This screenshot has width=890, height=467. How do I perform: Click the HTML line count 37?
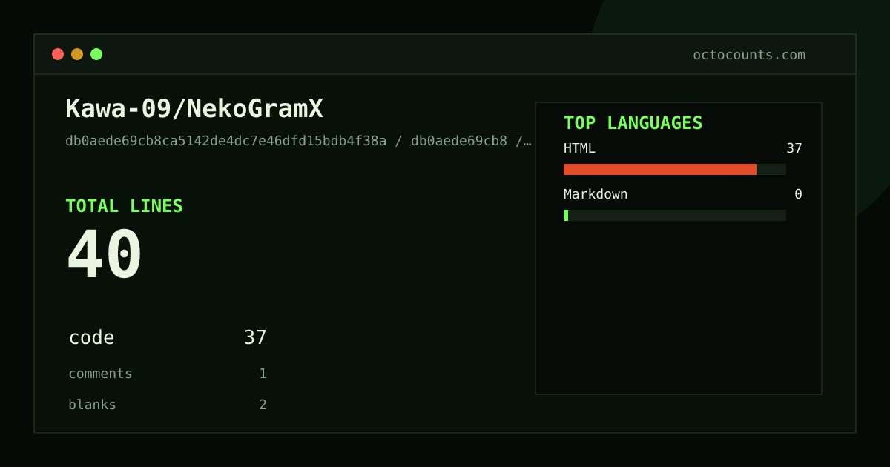coord(794,148)
